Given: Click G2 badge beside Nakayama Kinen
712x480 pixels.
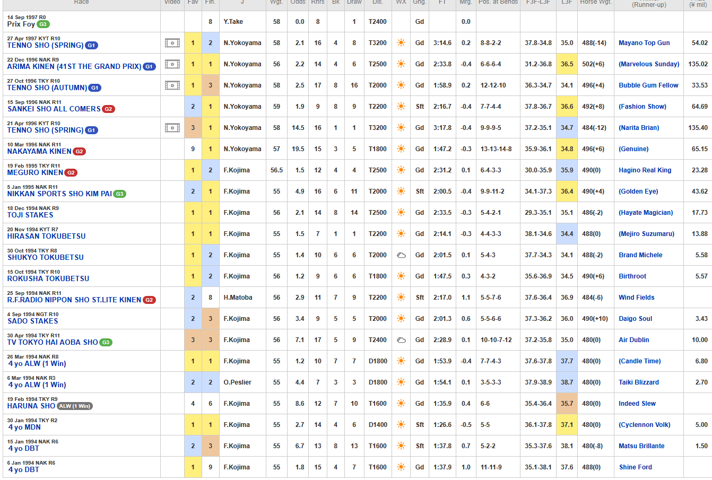Looking at the screenshot, I should [x=79, y=152].
